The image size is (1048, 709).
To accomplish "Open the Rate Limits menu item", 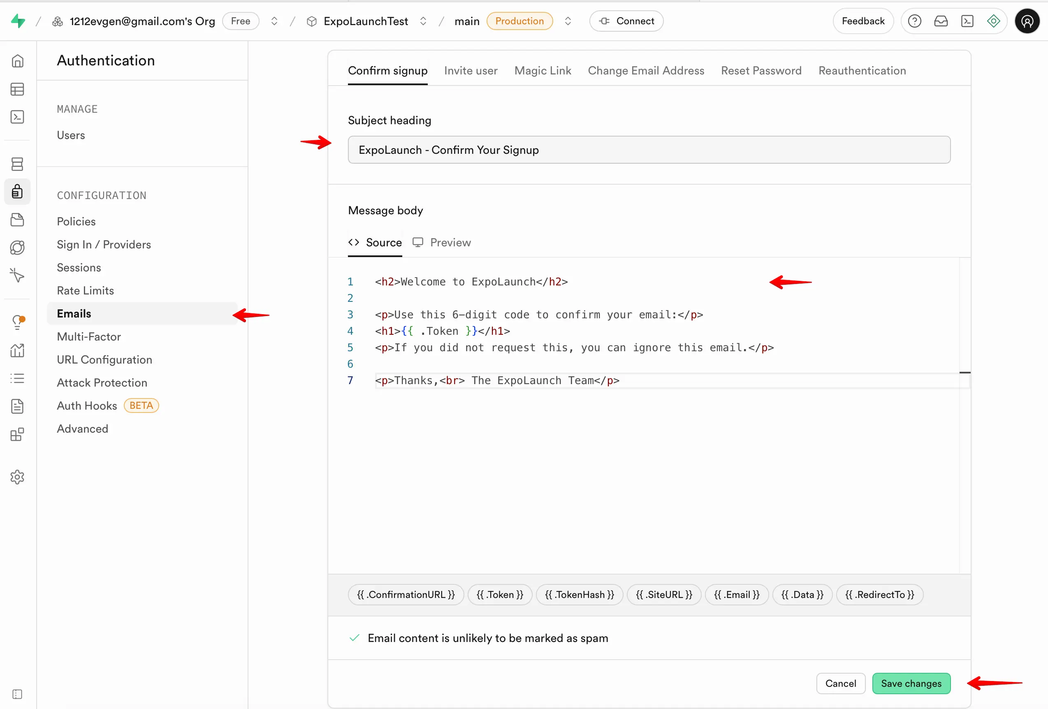I will (x=85, y=290).
